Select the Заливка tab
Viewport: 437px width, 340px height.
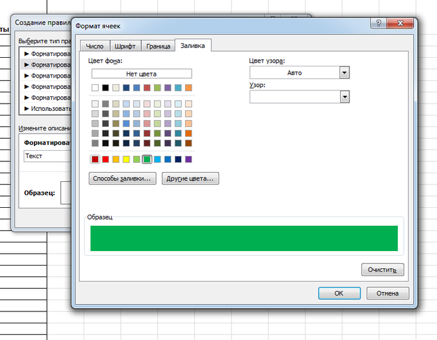point(192,46)
